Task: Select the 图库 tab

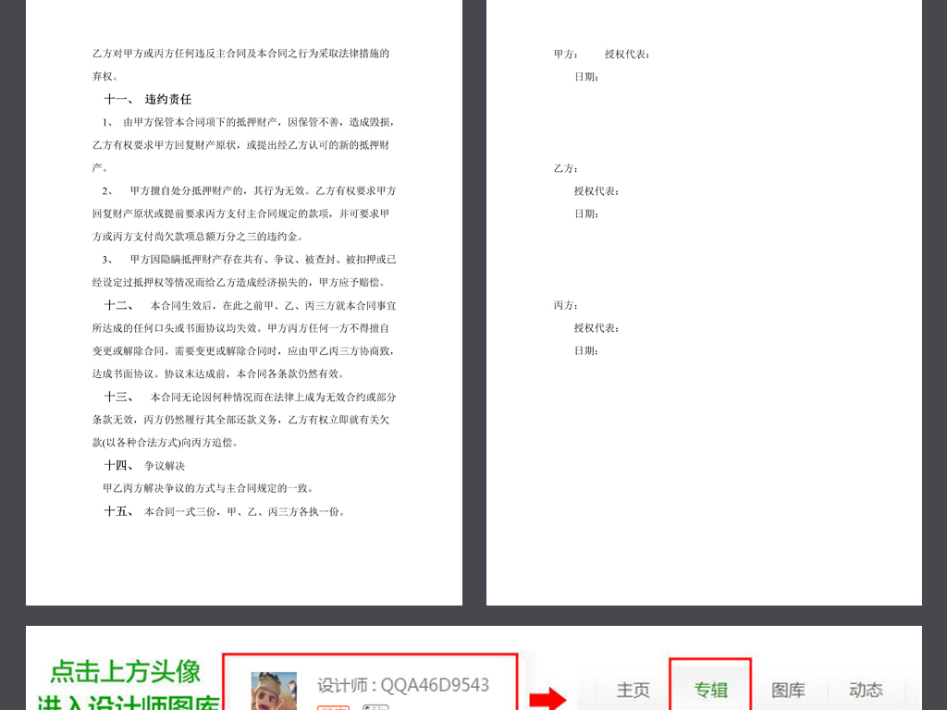Action: 788,690
